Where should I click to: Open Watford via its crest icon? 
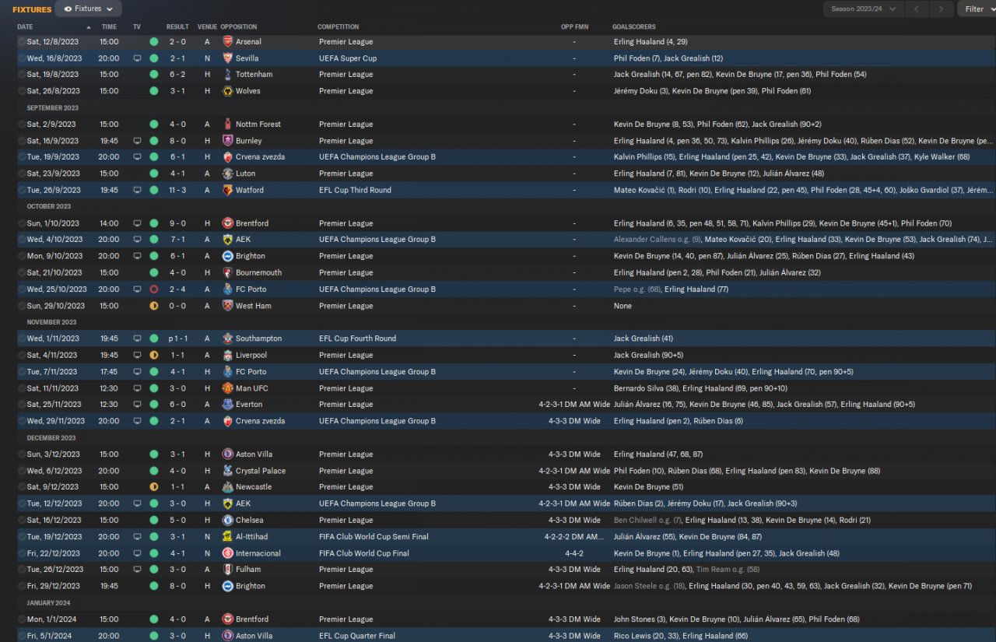pyautogui.click(x=227, y=190)
